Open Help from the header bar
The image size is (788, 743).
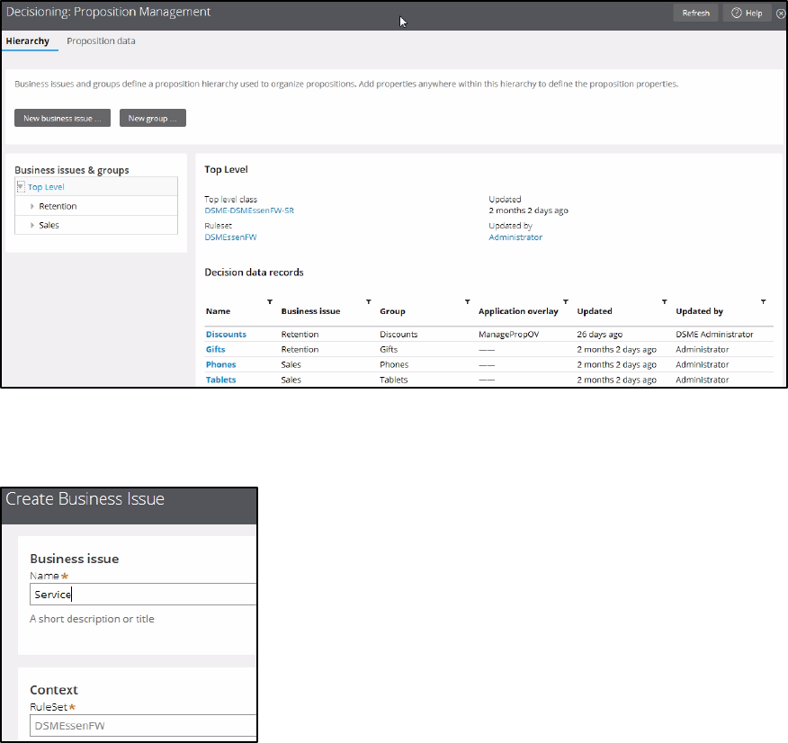click(x=747, y=13)
